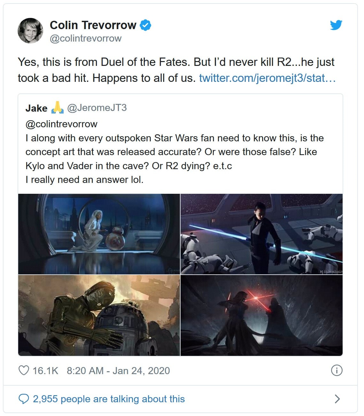Click the @colintrevorrow handle under name
The height and width of the screenshot is (416, 364).
[x=86, y=38]
